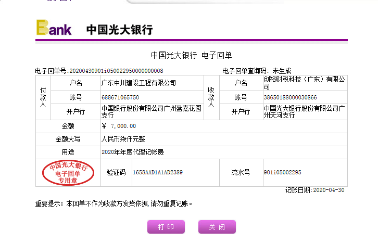Click the 收款人 header cell
Viewport: 378px width, 243px height.
tap(211, 97)
